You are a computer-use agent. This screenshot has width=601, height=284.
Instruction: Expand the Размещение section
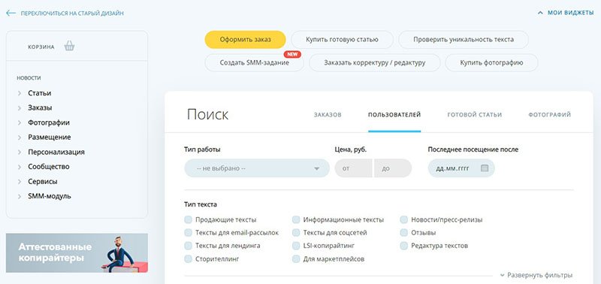[x=49, y=137]
